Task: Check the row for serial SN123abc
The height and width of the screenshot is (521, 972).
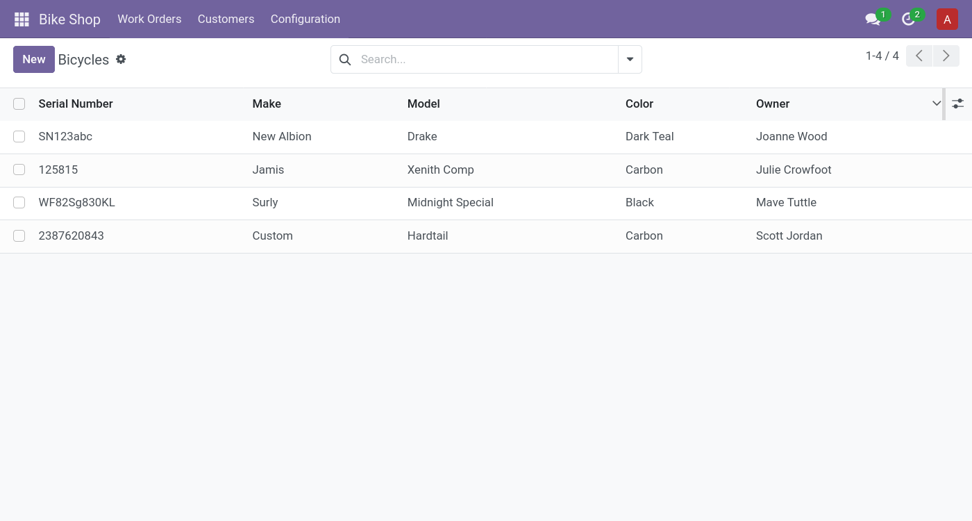Action: [19, 136]
